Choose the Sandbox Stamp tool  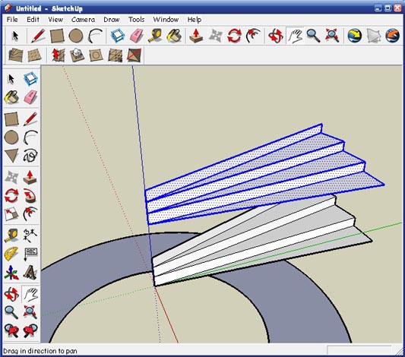tap(77, 55)
